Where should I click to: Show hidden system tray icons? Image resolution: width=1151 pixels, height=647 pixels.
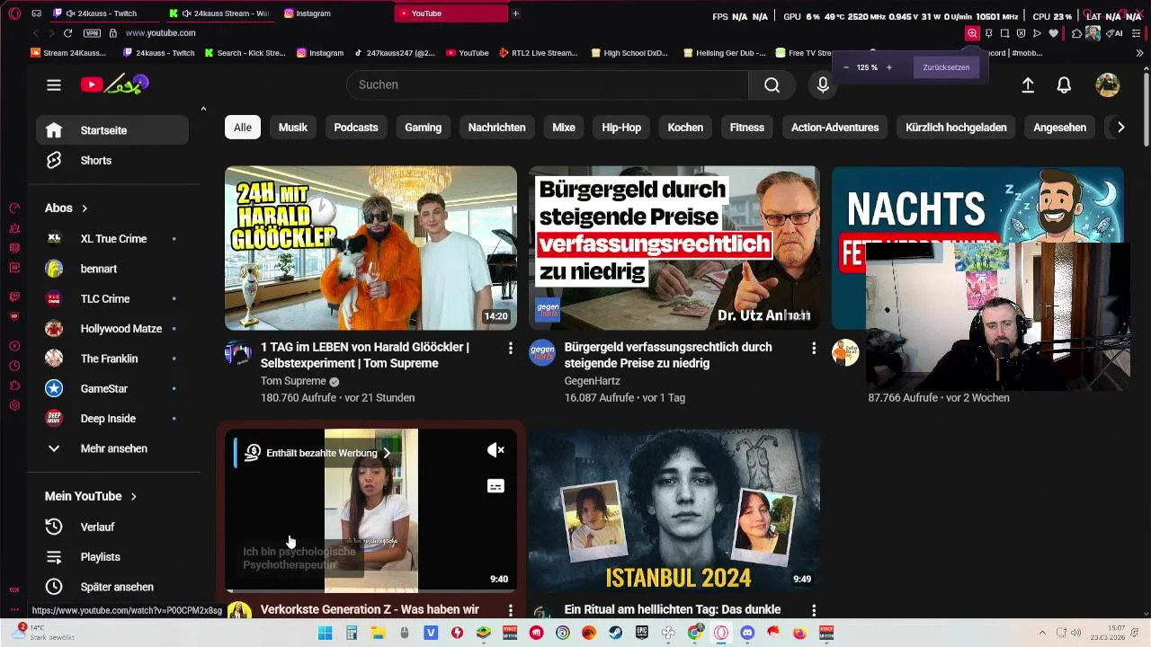tap(1042, 634)
